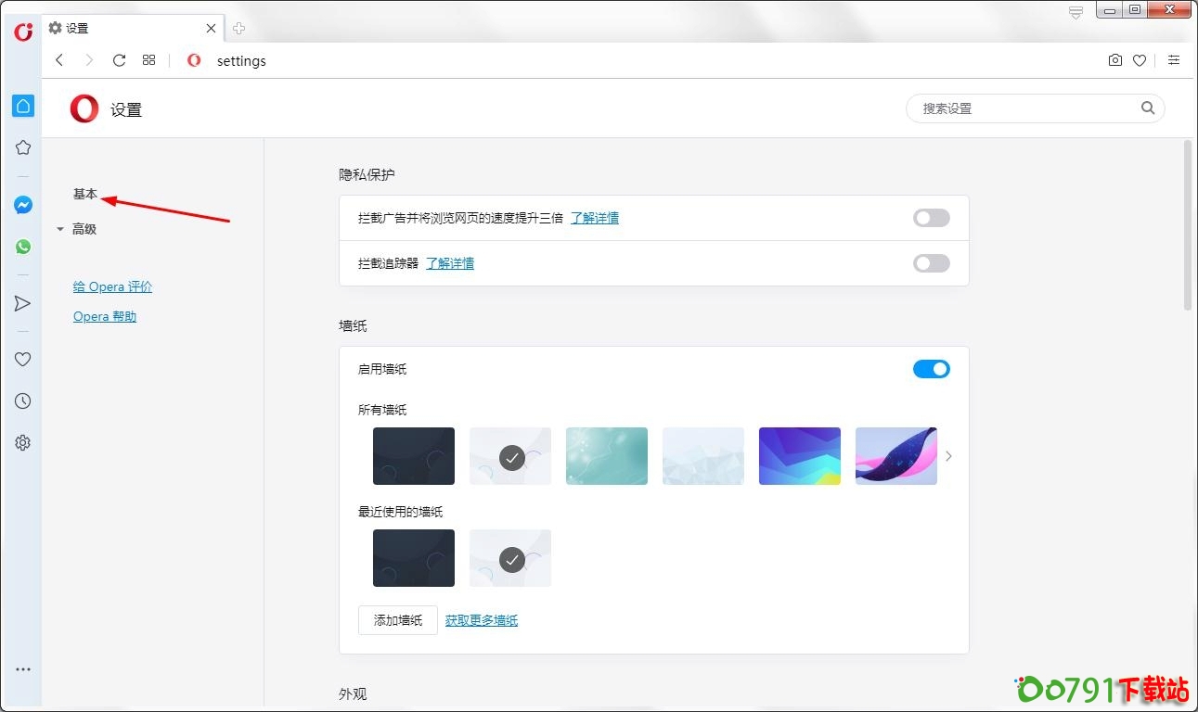The width and height of the screenshot is (1198, 712).
Task: Turn on the tracker blocking toggle
Action: click(x=931, y=263)
